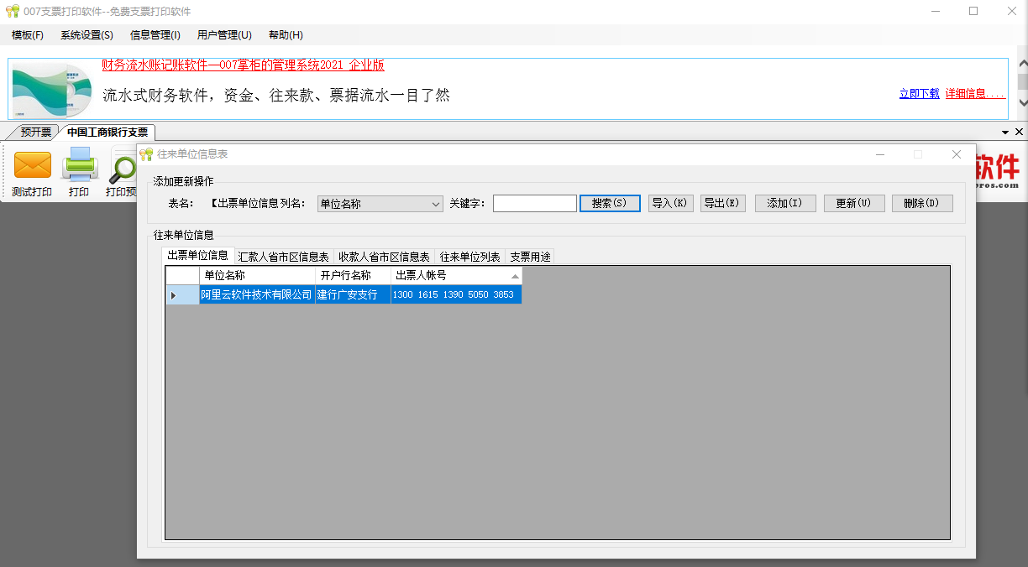Open the 模板(F) menu
1028x567 pixels.
[x=28, y=35]
